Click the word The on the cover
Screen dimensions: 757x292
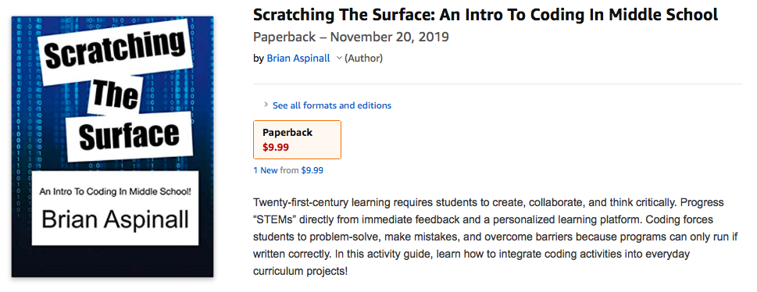tap(114, 95)
